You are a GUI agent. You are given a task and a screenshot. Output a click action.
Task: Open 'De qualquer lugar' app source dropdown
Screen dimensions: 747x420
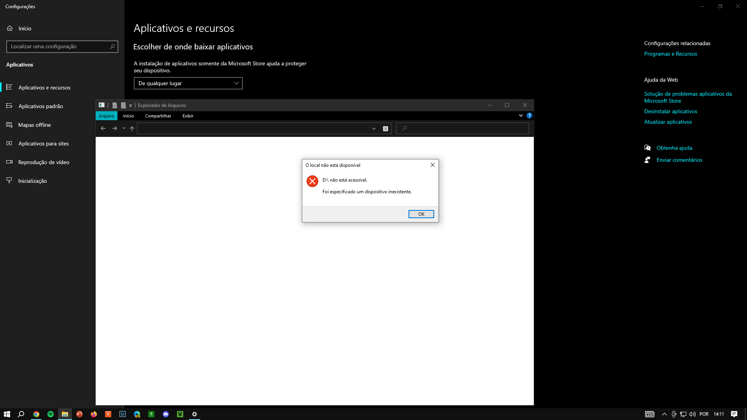click(188, 83)
